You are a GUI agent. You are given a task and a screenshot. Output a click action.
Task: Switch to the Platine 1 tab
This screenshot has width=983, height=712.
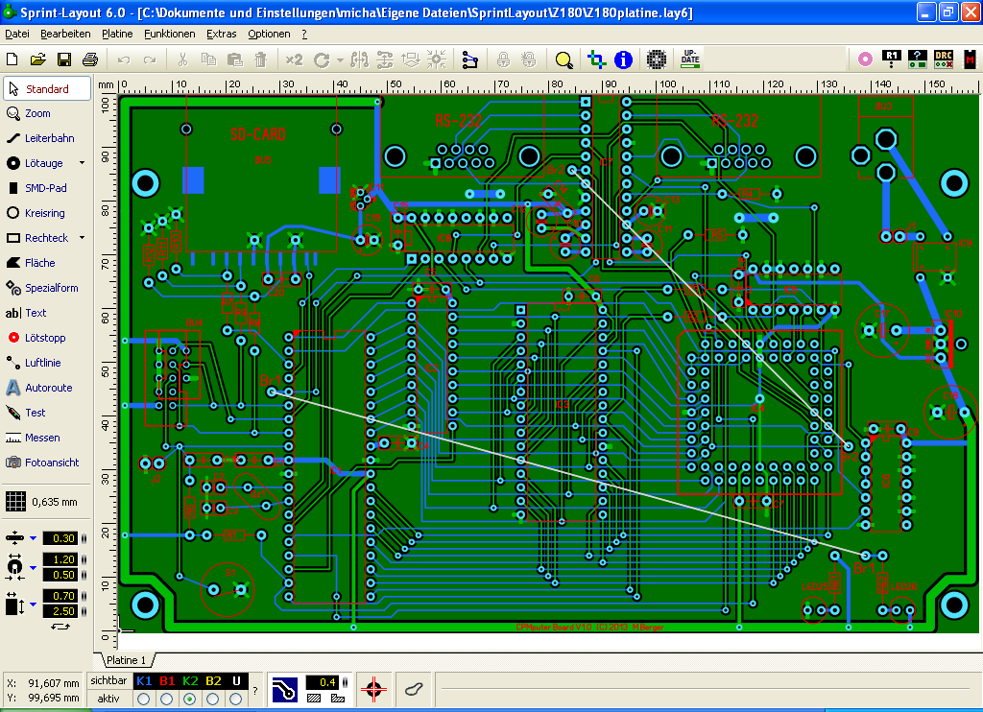pos(126,660)
